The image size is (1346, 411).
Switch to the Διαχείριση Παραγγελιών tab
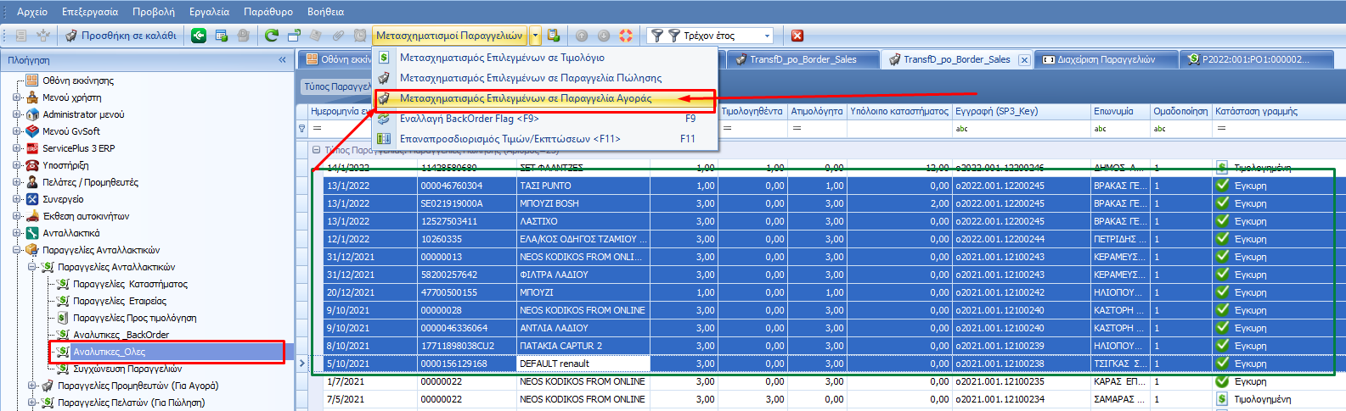pyautogui.click(x=1106, y=59)
